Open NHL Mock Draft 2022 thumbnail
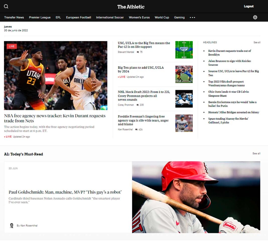This screenshot has height=243, width=268. pos(184,99)
